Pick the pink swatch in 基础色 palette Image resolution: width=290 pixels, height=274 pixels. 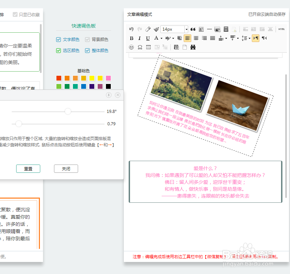108,78
